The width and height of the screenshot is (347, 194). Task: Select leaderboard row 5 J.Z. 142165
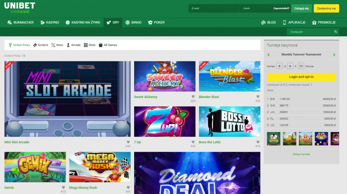(301, 125)
